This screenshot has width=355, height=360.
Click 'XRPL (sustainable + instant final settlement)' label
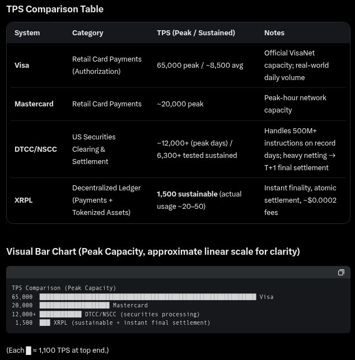132,322
